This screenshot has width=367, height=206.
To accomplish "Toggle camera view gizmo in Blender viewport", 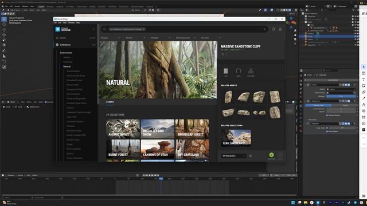I will (x=295, y=39).
